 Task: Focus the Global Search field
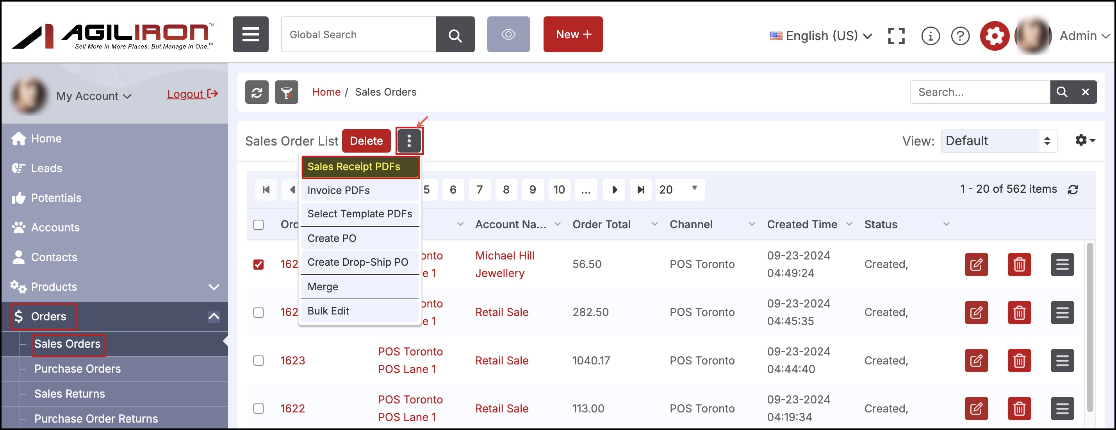pos(358,35)
